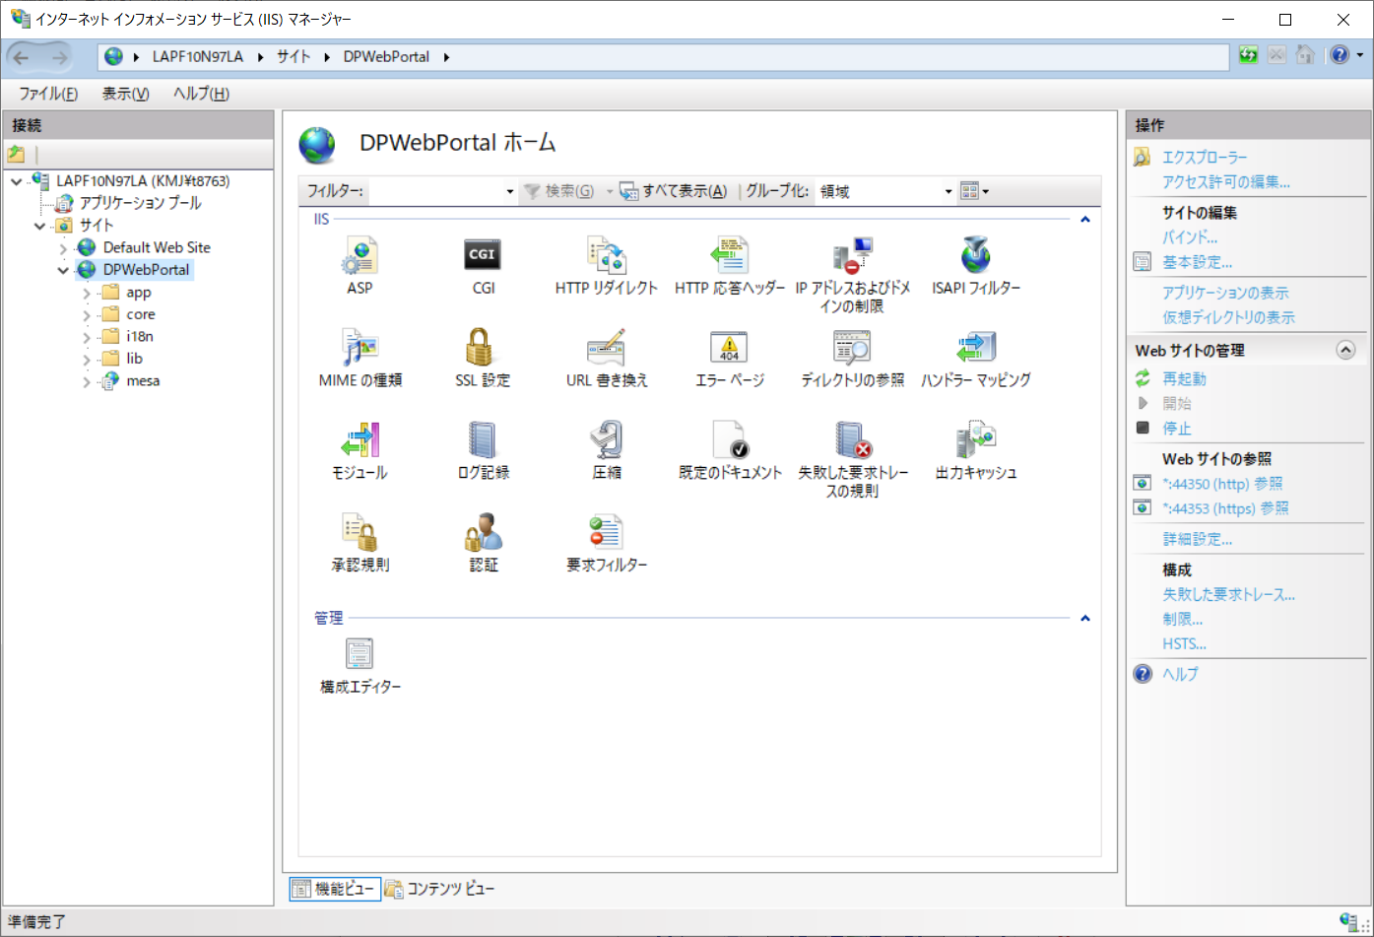Expand the mesa application node
Image resolution: width=1374 pixels, height=937 pixels.
tap(87, 381)
